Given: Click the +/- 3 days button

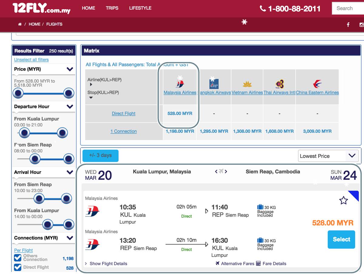Looking at the screenshot, I should [x=100, y=155].
